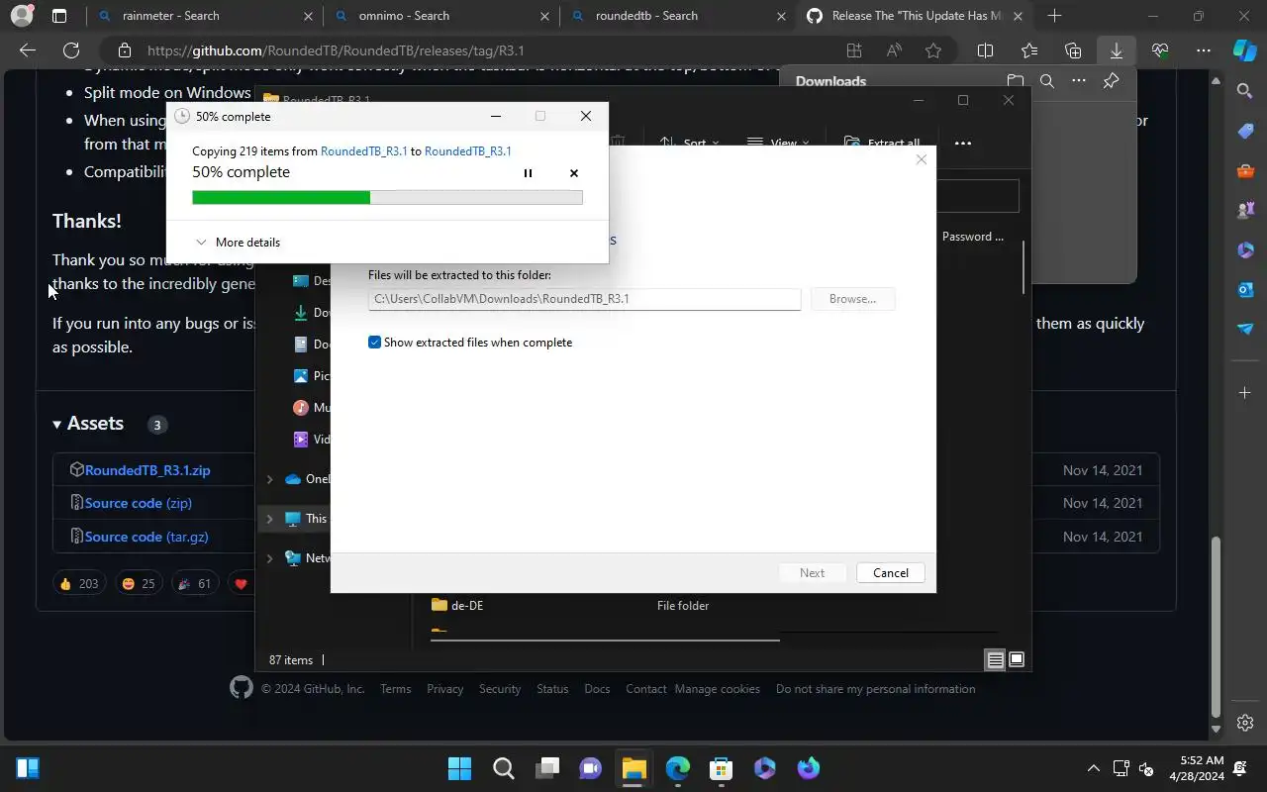
Task: Click the smiley reaction with 25
Action: [x=139, y=584]
